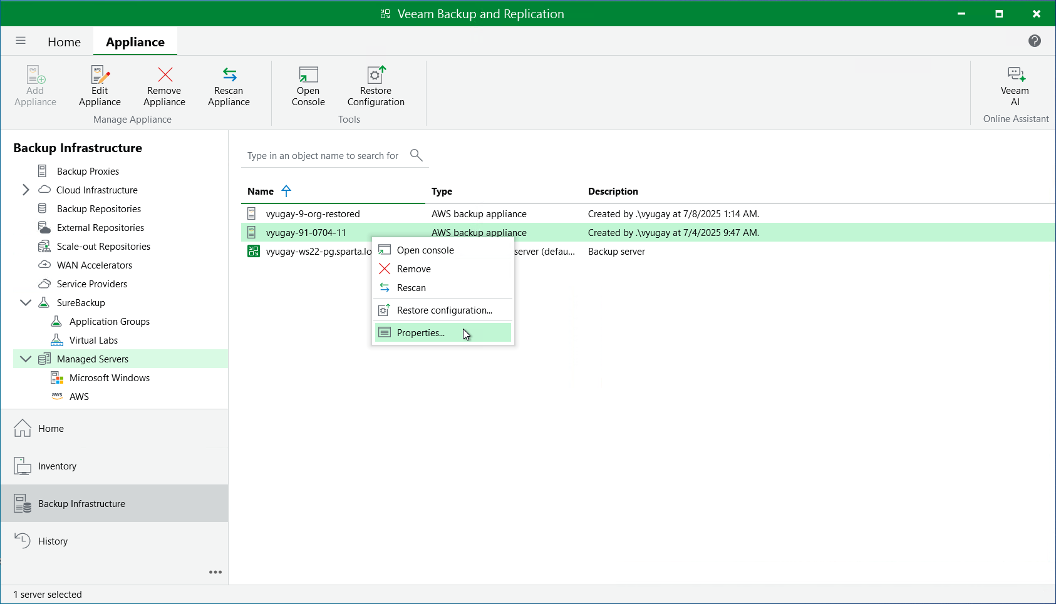The height and width of the screenshot is (604, 1056).
Task: Select AWS under Managed Servers
Action: tap(79, 397)
